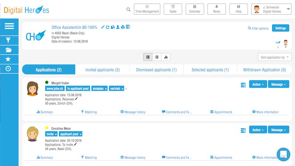
Task: Click the printer icon beside job title
Action: tap(123, 27)
